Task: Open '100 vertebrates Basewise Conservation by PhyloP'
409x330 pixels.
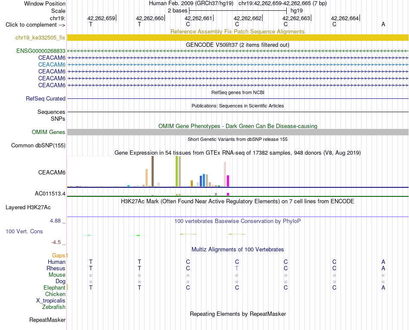Action: (238, 221)
